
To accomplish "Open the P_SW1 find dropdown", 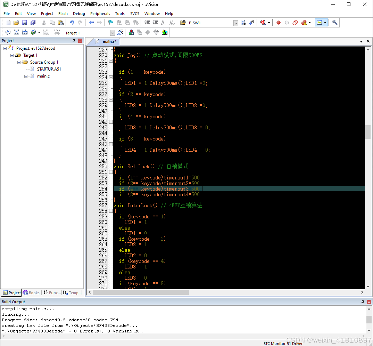I will point(235,23).
